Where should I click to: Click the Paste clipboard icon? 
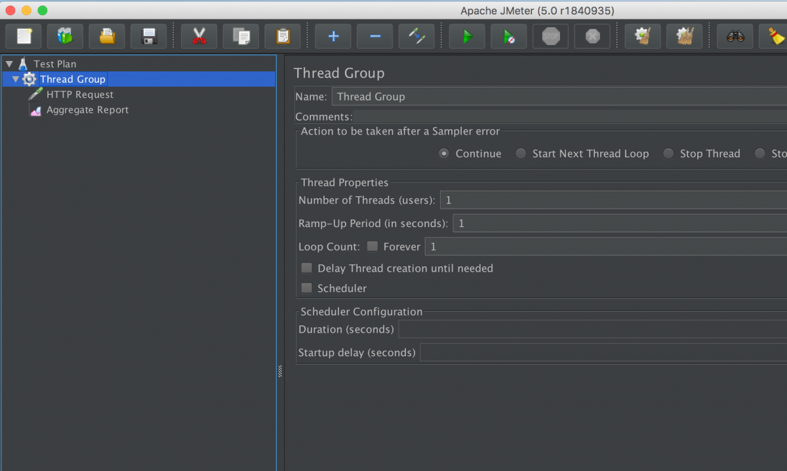click(283, 36)
